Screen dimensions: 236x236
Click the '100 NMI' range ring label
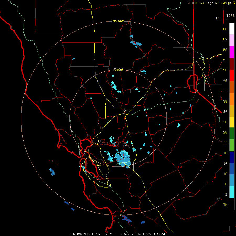pyautogui.click(x=118, y=21)
